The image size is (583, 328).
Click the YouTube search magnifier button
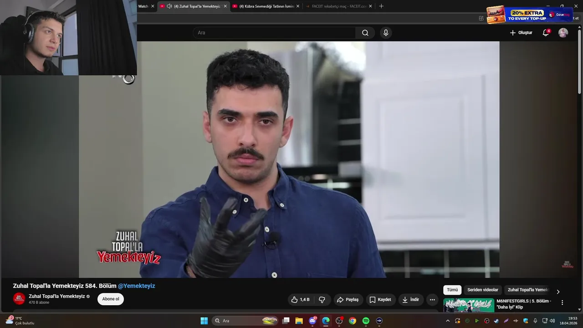point(365,33)
